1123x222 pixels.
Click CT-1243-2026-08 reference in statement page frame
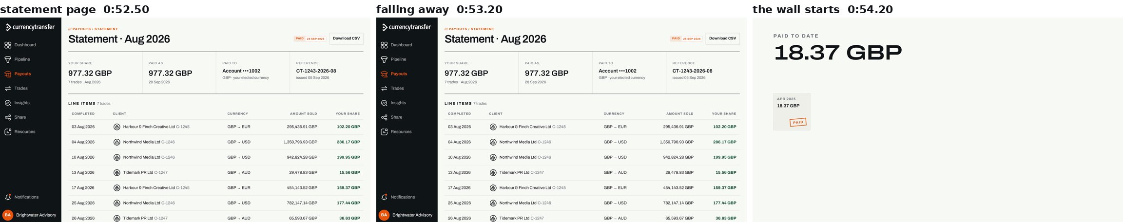click(x=316, y=71)
